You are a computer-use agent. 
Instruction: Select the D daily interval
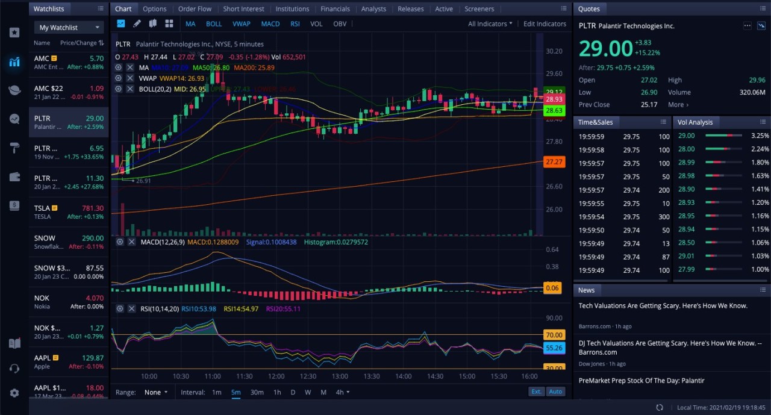tap(293, 392)
